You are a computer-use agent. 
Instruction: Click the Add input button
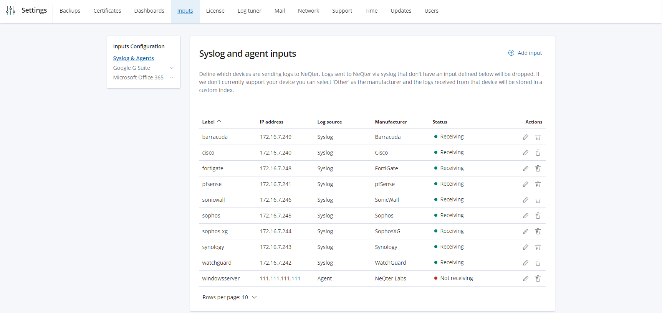coord(525,53)
